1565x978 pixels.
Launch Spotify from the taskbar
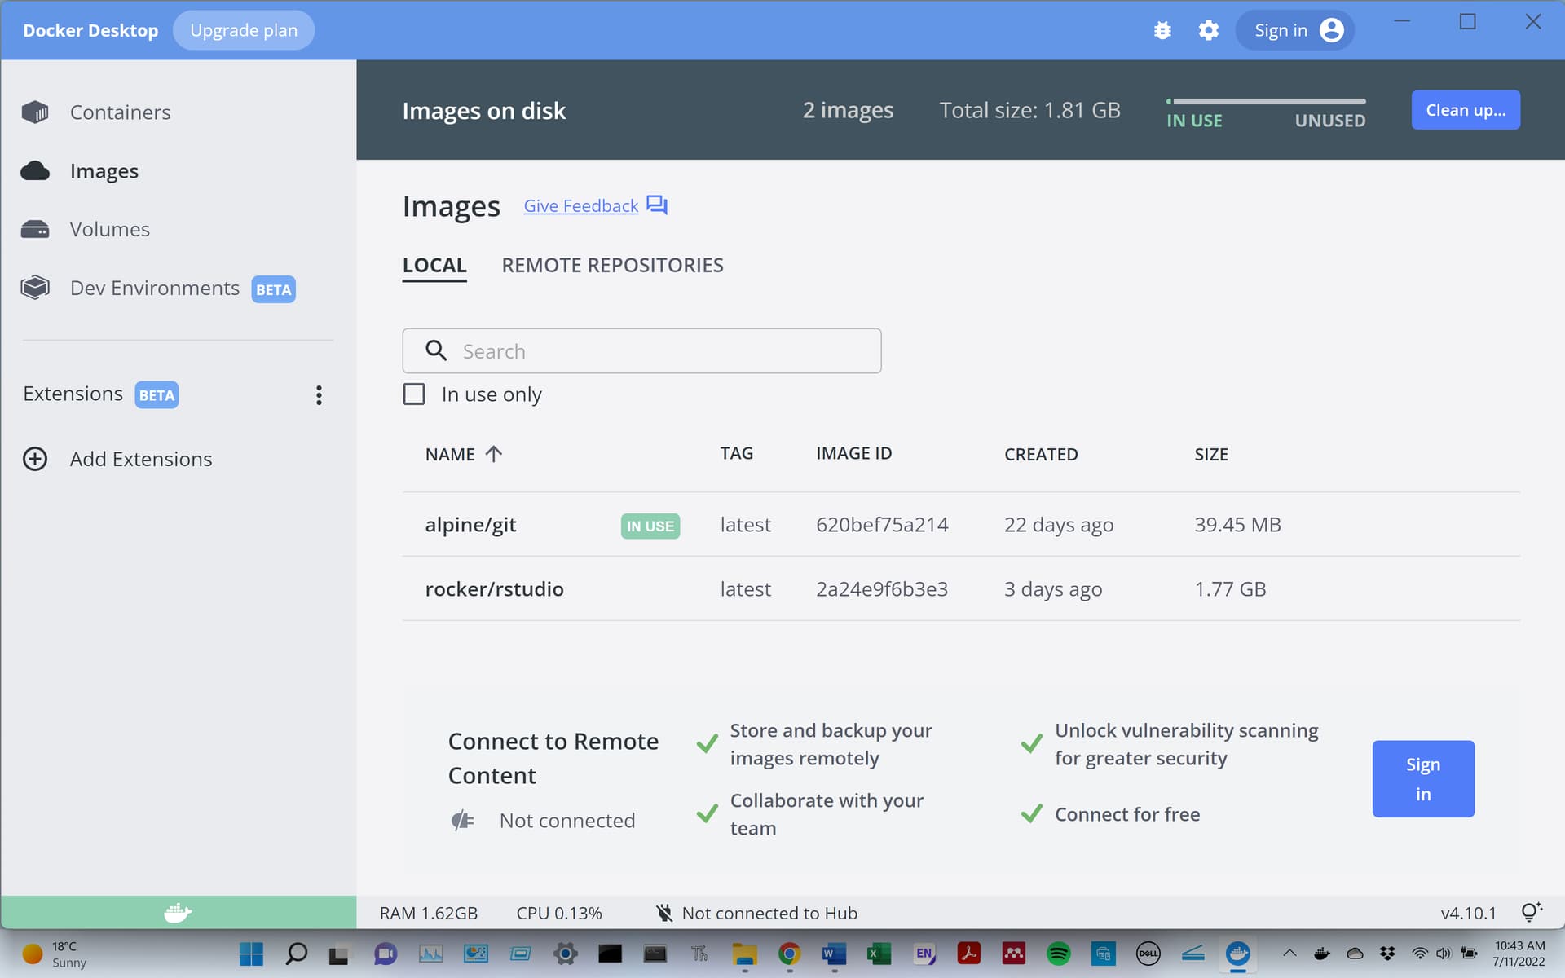[1057, 953]
